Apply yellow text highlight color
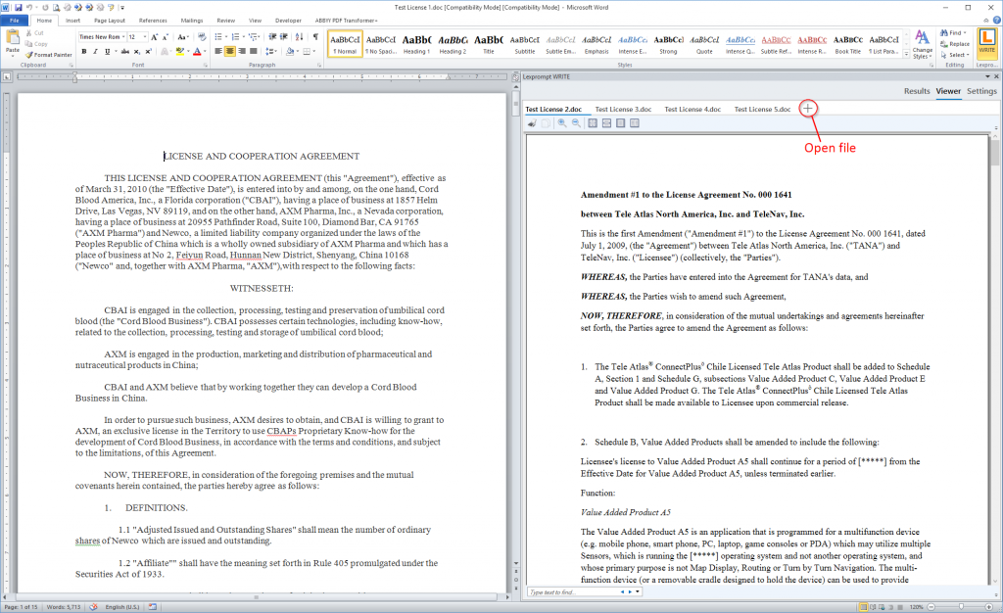This screenshot has height=613, width=1003. pos(180,51)
